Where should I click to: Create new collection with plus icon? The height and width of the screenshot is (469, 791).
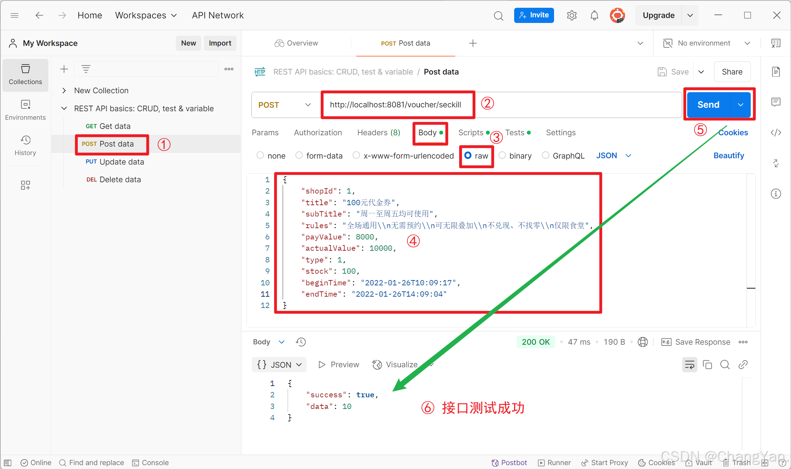[64, 69]
